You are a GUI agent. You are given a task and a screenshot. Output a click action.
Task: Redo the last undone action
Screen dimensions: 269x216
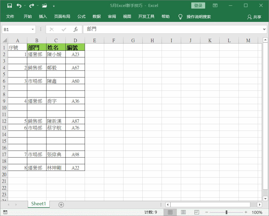[32, 6]
